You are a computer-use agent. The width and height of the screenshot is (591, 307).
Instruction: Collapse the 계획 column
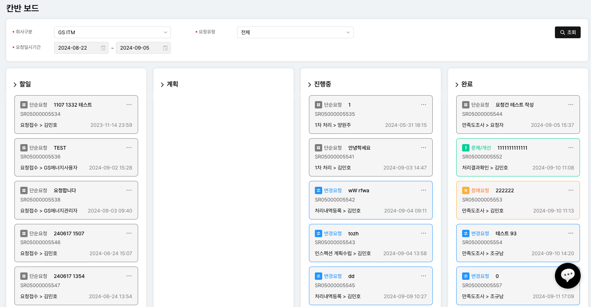pyautogui.click(x=162, y=85)
